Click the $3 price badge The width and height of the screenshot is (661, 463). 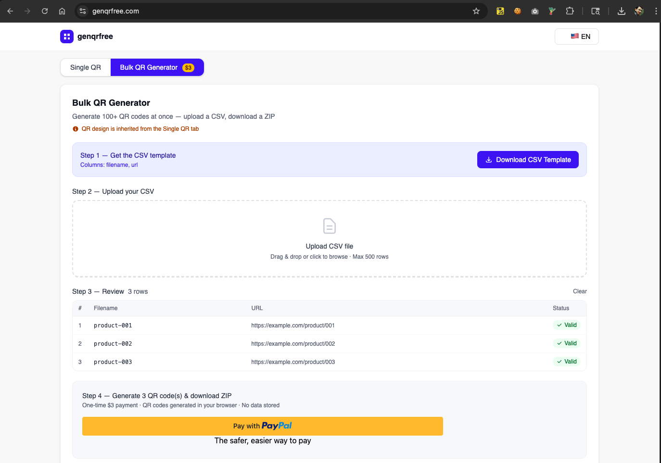pos(188,68)
